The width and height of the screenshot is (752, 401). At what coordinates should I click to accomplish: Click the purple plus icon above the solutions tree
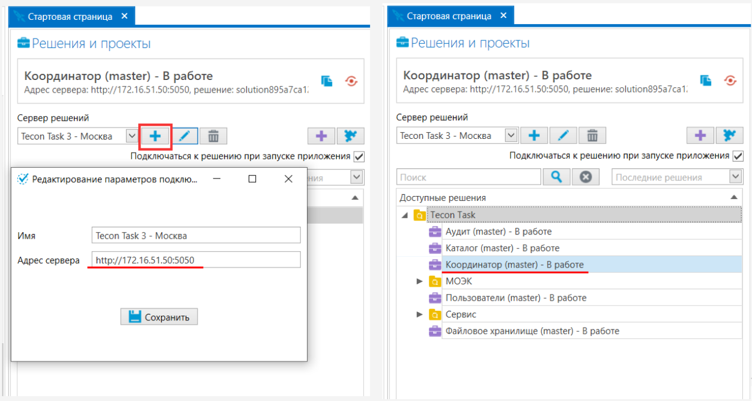[x=700, y=136]
